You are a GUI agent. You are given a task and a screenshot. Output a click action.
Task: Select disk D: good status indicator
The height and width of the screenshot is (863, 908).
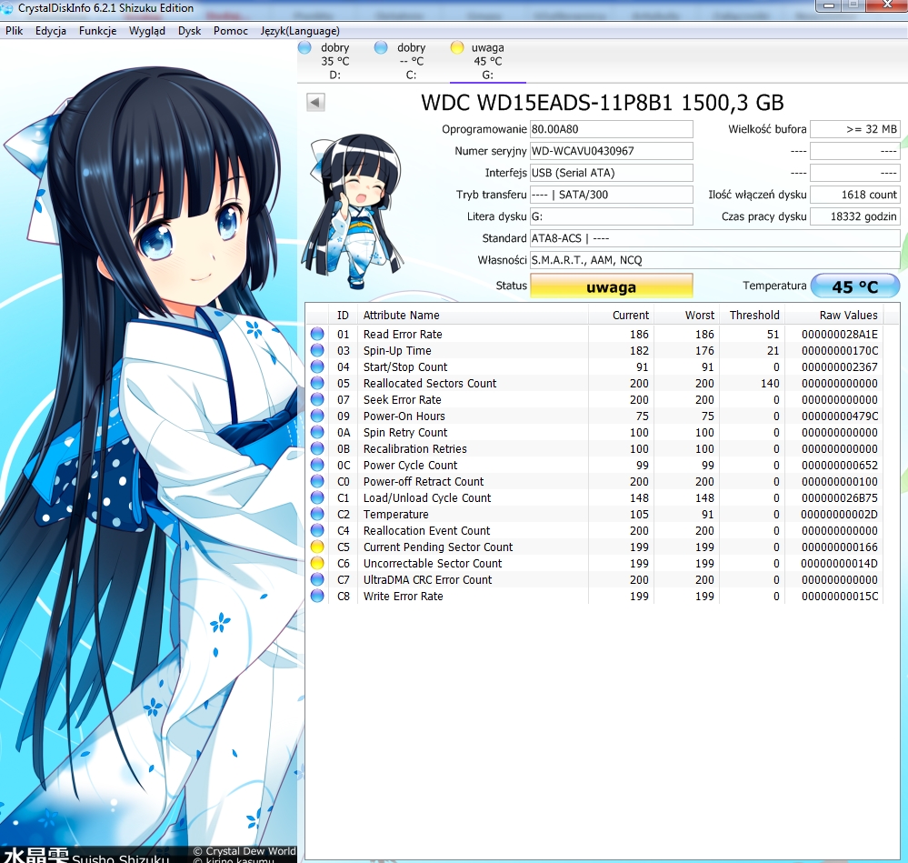tap(304, 47)
